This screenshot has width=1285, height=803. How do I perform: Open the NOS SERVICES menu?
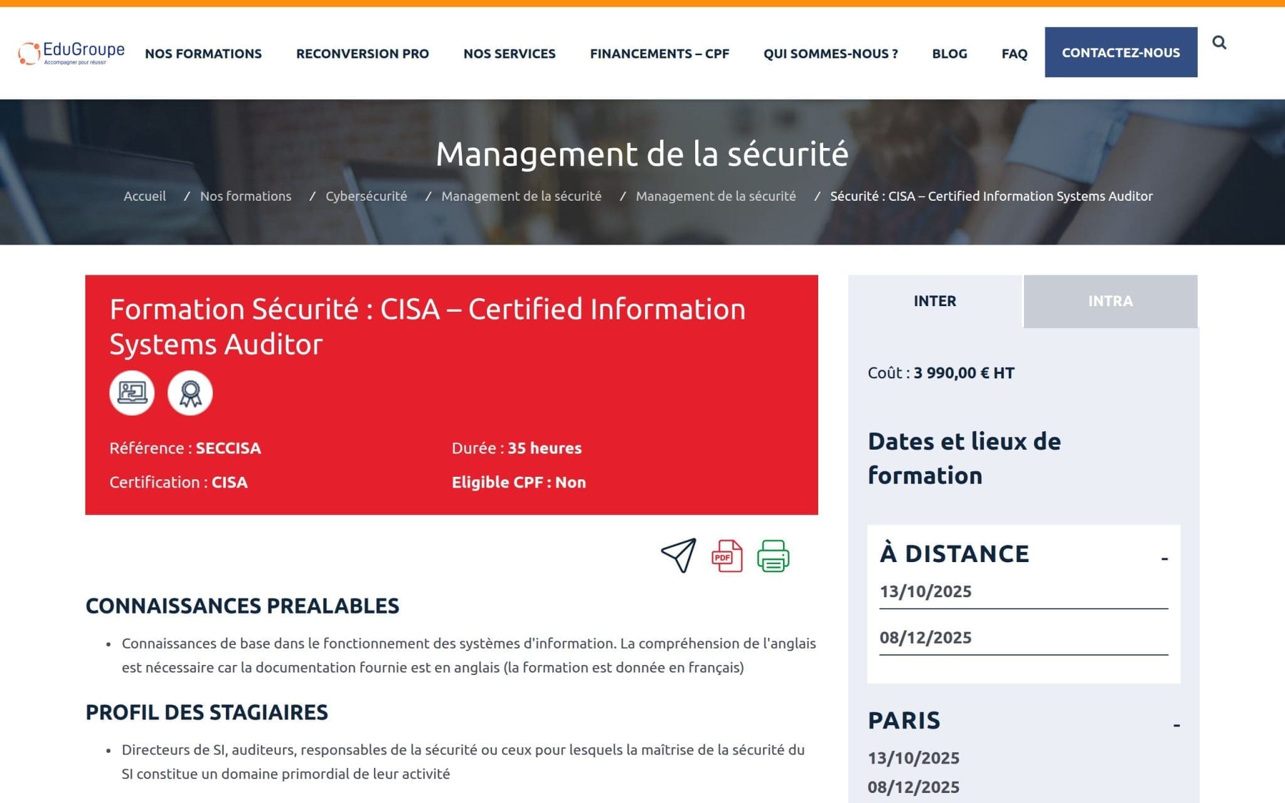pos(509,53)
